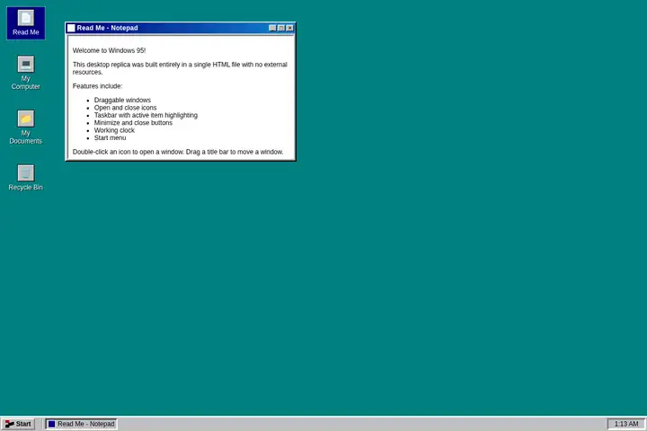Click the Notepad title bar document icon

tap(71, 28)
